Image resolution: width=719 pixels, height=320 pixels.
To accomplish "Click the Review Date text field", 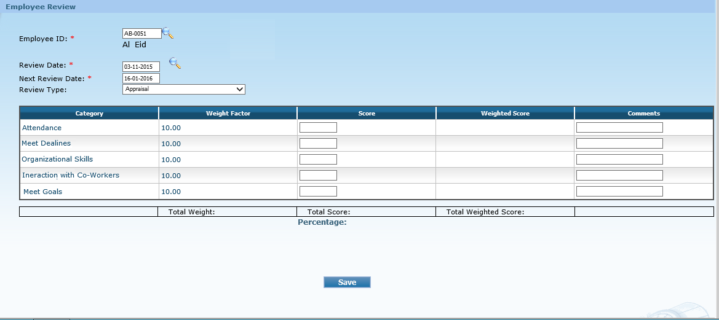I will pyautogui.click(x=141, y=66).
